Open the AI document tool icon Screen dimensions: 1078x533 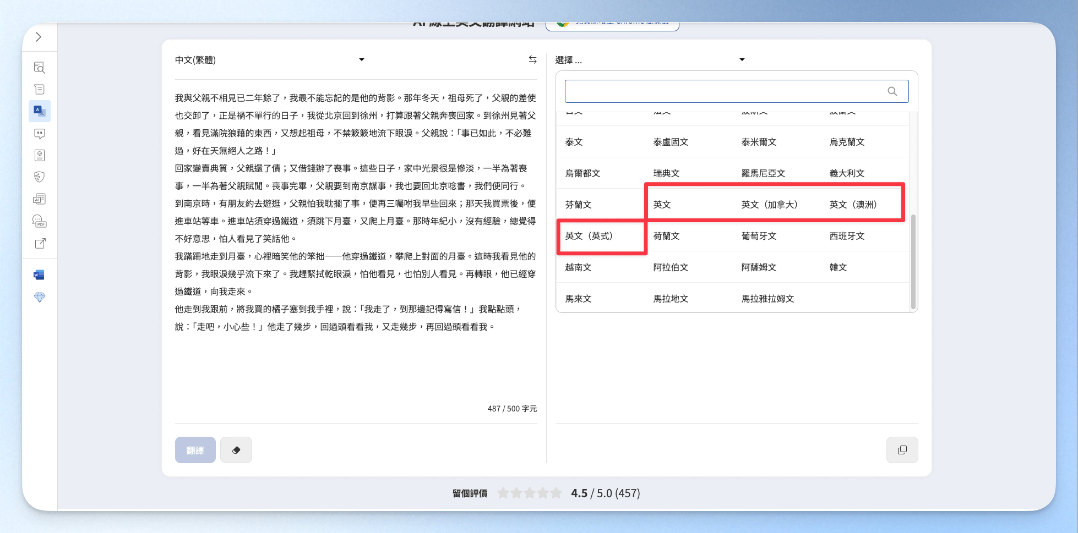(x=40, y=199)
